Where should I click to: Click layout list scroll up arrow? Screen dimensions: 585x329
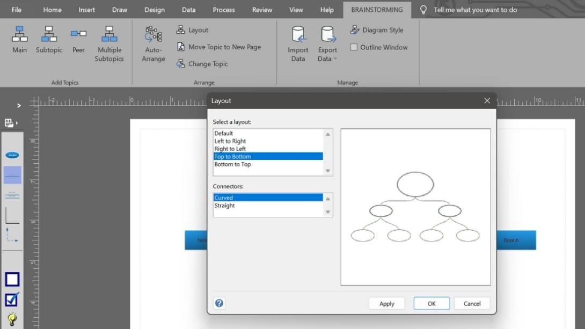(328, 134)
